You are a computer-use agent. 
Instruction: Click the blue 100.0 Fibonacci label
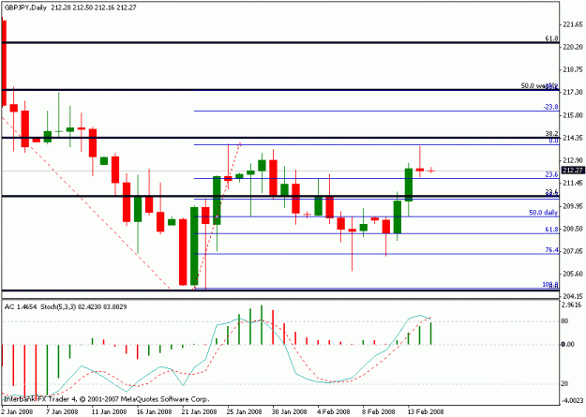(x=550, y=284)
